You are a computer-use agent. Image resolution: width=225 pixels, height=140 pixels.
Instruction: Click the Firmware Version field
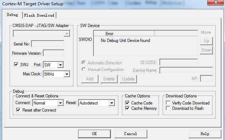[53, 53]
